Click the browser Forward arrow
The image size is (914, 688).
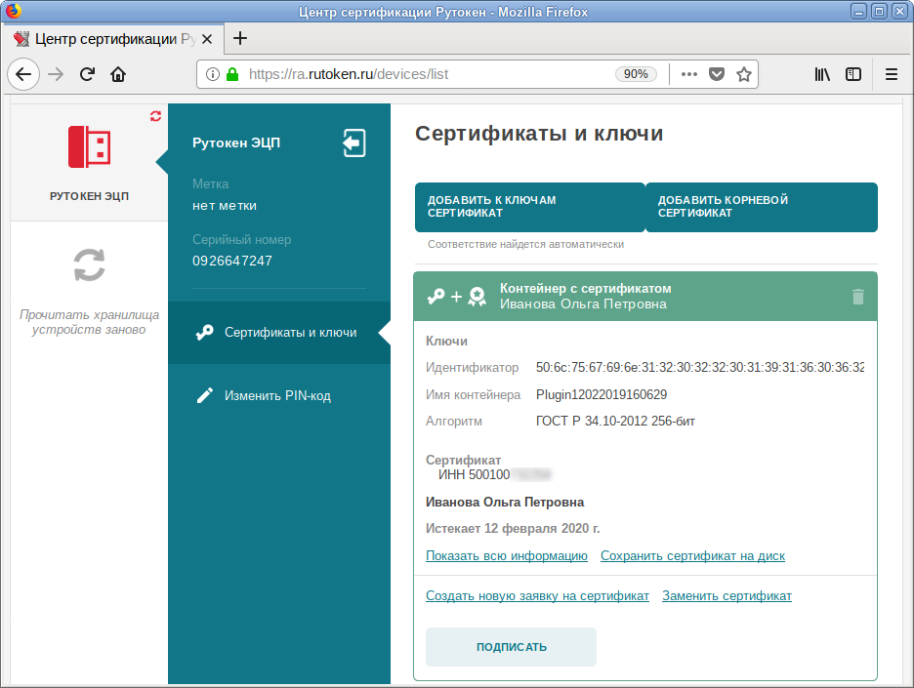pos(56,74)
